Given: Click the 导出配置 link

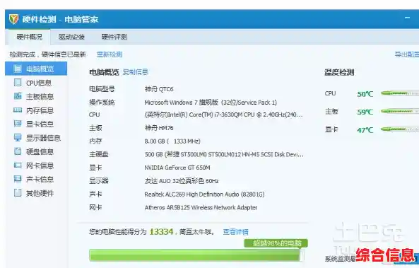Looking at the screenshot, I should (x=407, y=54).
